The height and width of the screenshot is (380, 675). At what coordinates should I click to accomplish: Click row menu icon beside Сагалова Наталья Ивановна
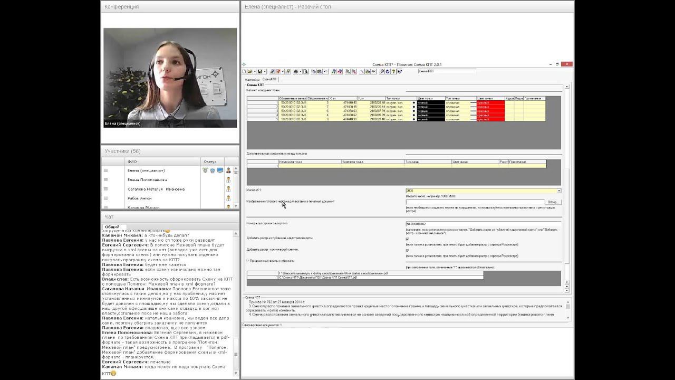click(105, 189)
